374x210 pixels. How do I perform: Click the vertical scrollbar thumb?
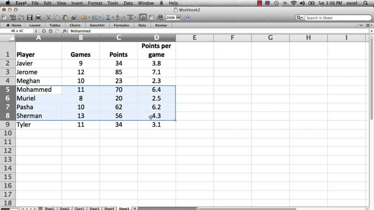coord(372,79)
